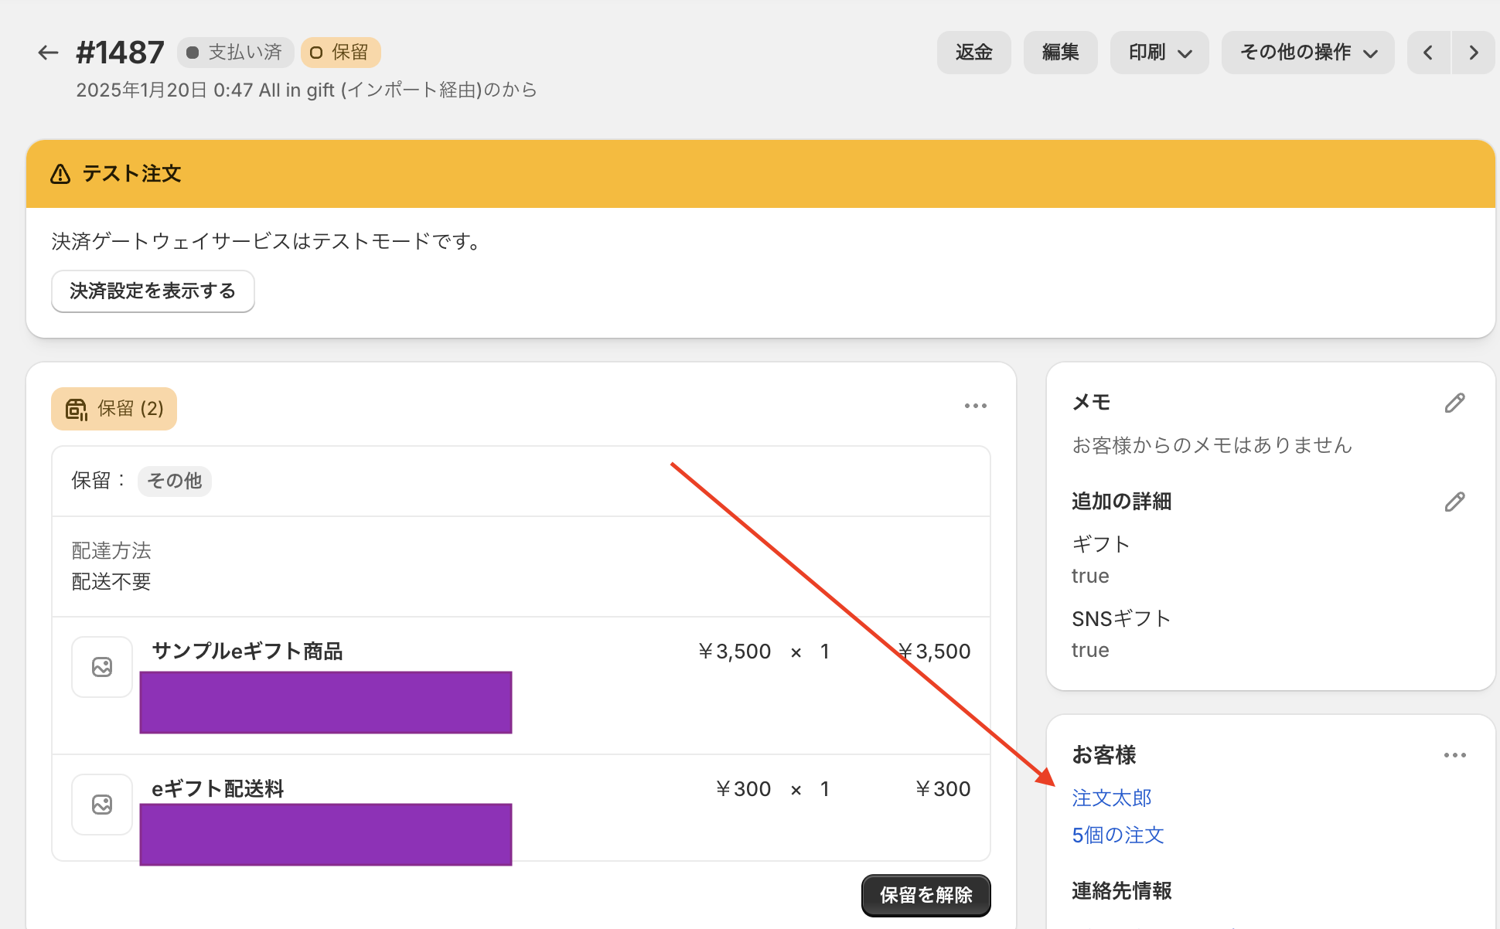Click サンプルeギフト商品 product image placeholder
The height and width of the screenshot is (929, 1500).
pos(102,666)
